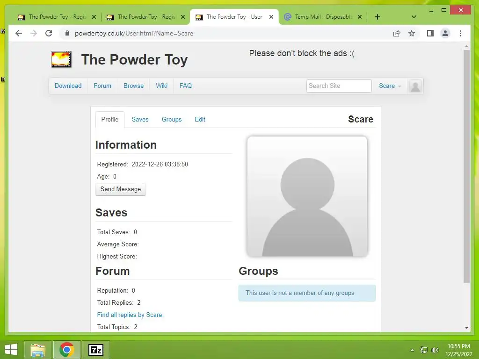Open the Forum link in the navbar
The image size is (479, 359).
pyautogui.click(x=102, y=86)
